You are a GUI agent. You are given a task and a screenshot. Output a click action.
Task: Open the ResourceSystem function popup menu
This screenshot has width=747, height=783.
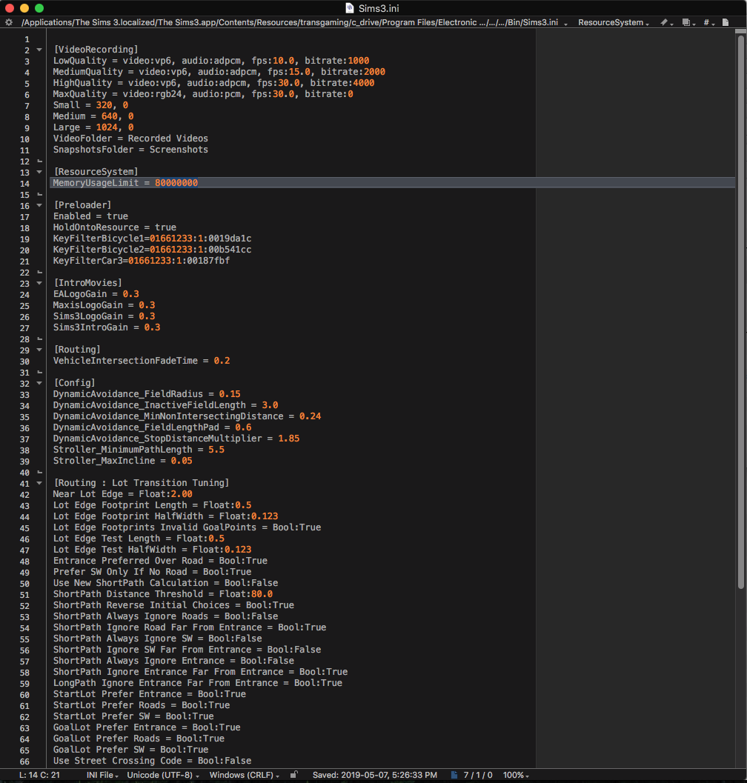coord(614,22)
